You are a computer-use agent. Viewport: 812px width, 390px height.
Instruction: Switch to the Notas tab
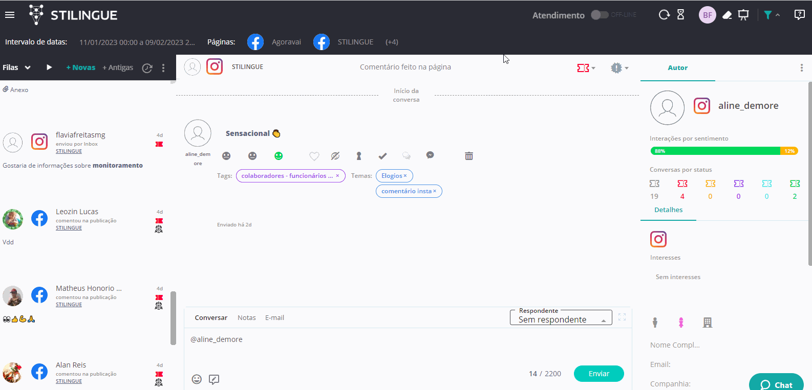[247, 318]
